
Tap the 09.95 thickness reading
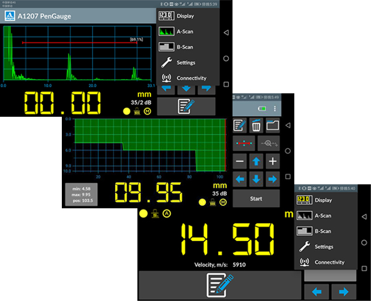148,193
